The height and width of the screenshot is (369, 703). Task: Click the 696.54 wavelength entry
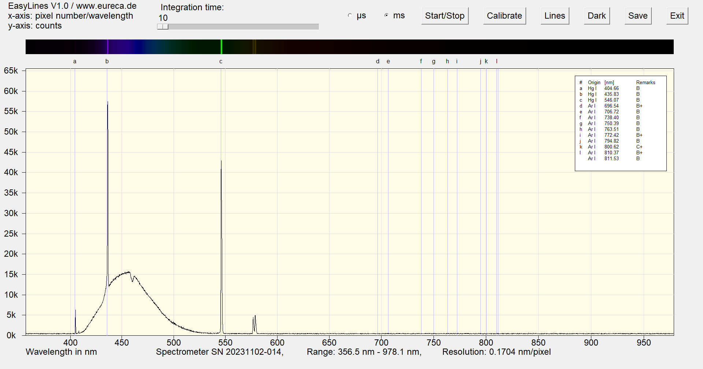[x=611, y=106]
